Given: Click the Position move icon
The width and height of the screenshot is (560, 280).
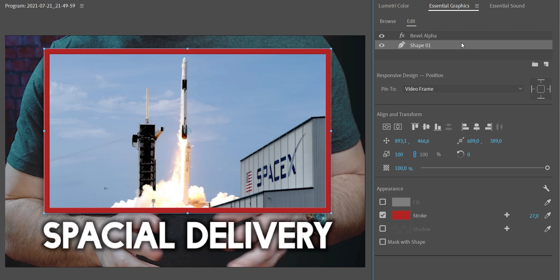Looking at the screenshot, I should coord(386,141).
